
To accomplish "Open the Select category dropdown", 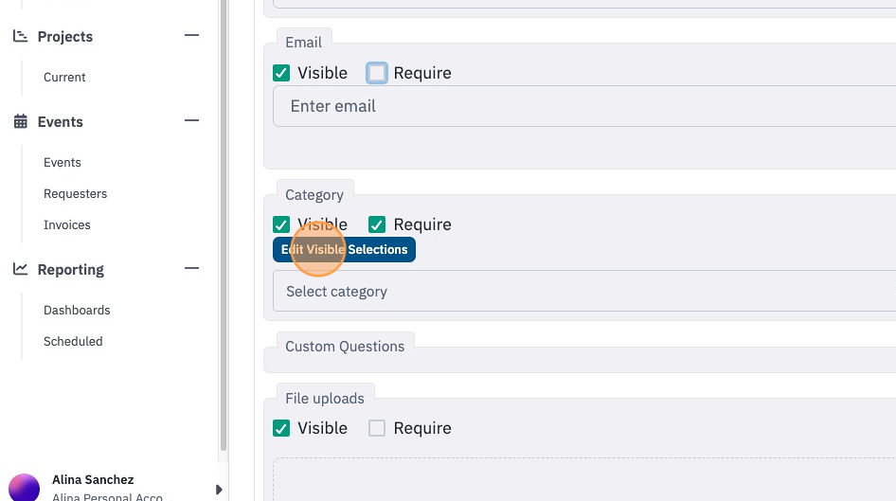I will click(584, 292).
